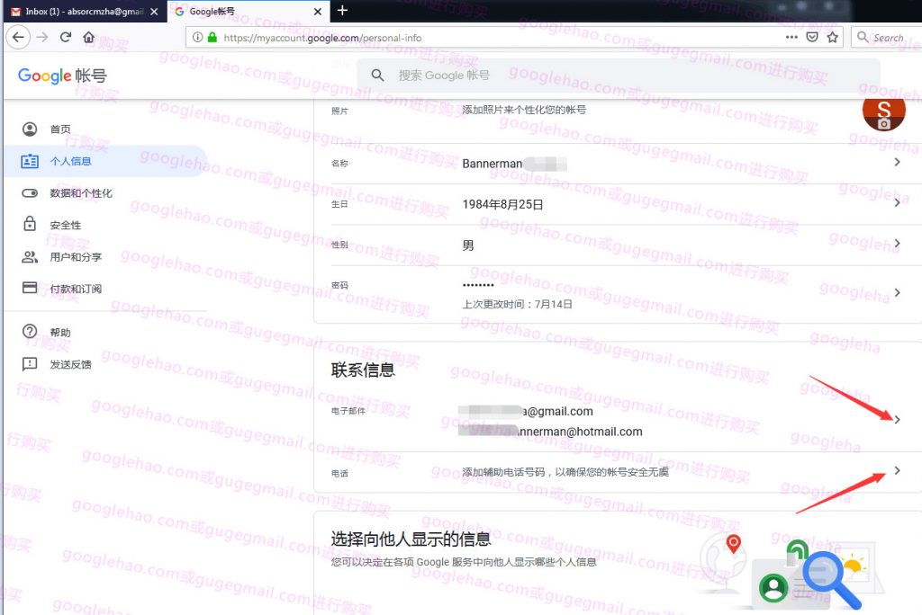Click the 搜索 Google 帐号 search field
The image size is (922, 615).
[619, 76]
